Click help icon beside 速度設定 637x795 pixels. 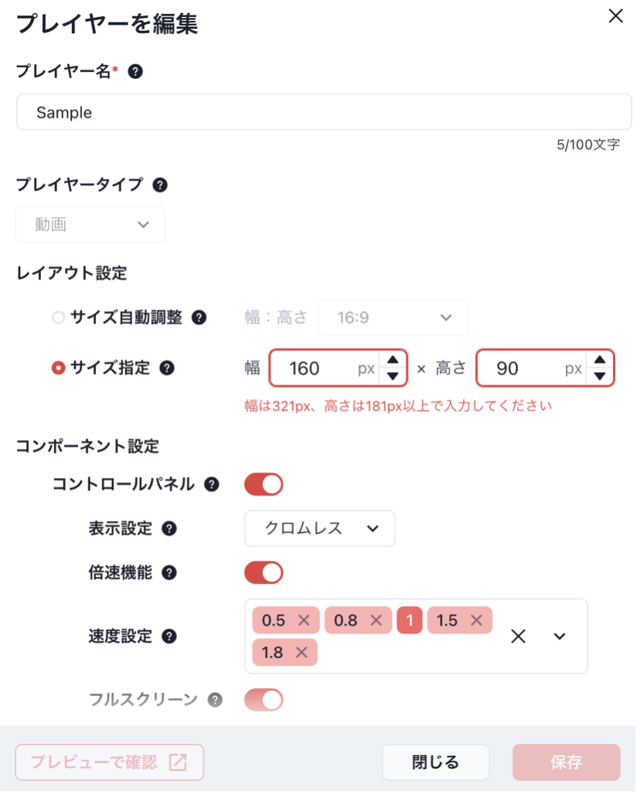pyautogui.click(x=169, y=636)
